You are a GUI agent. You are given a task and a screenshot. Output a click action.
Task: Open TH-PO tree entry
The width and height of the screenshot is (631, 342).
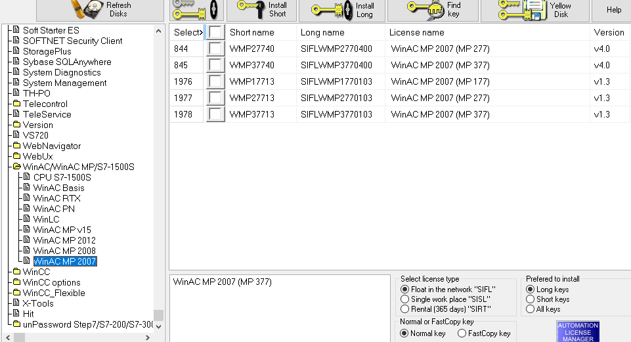tap(36, 93)
